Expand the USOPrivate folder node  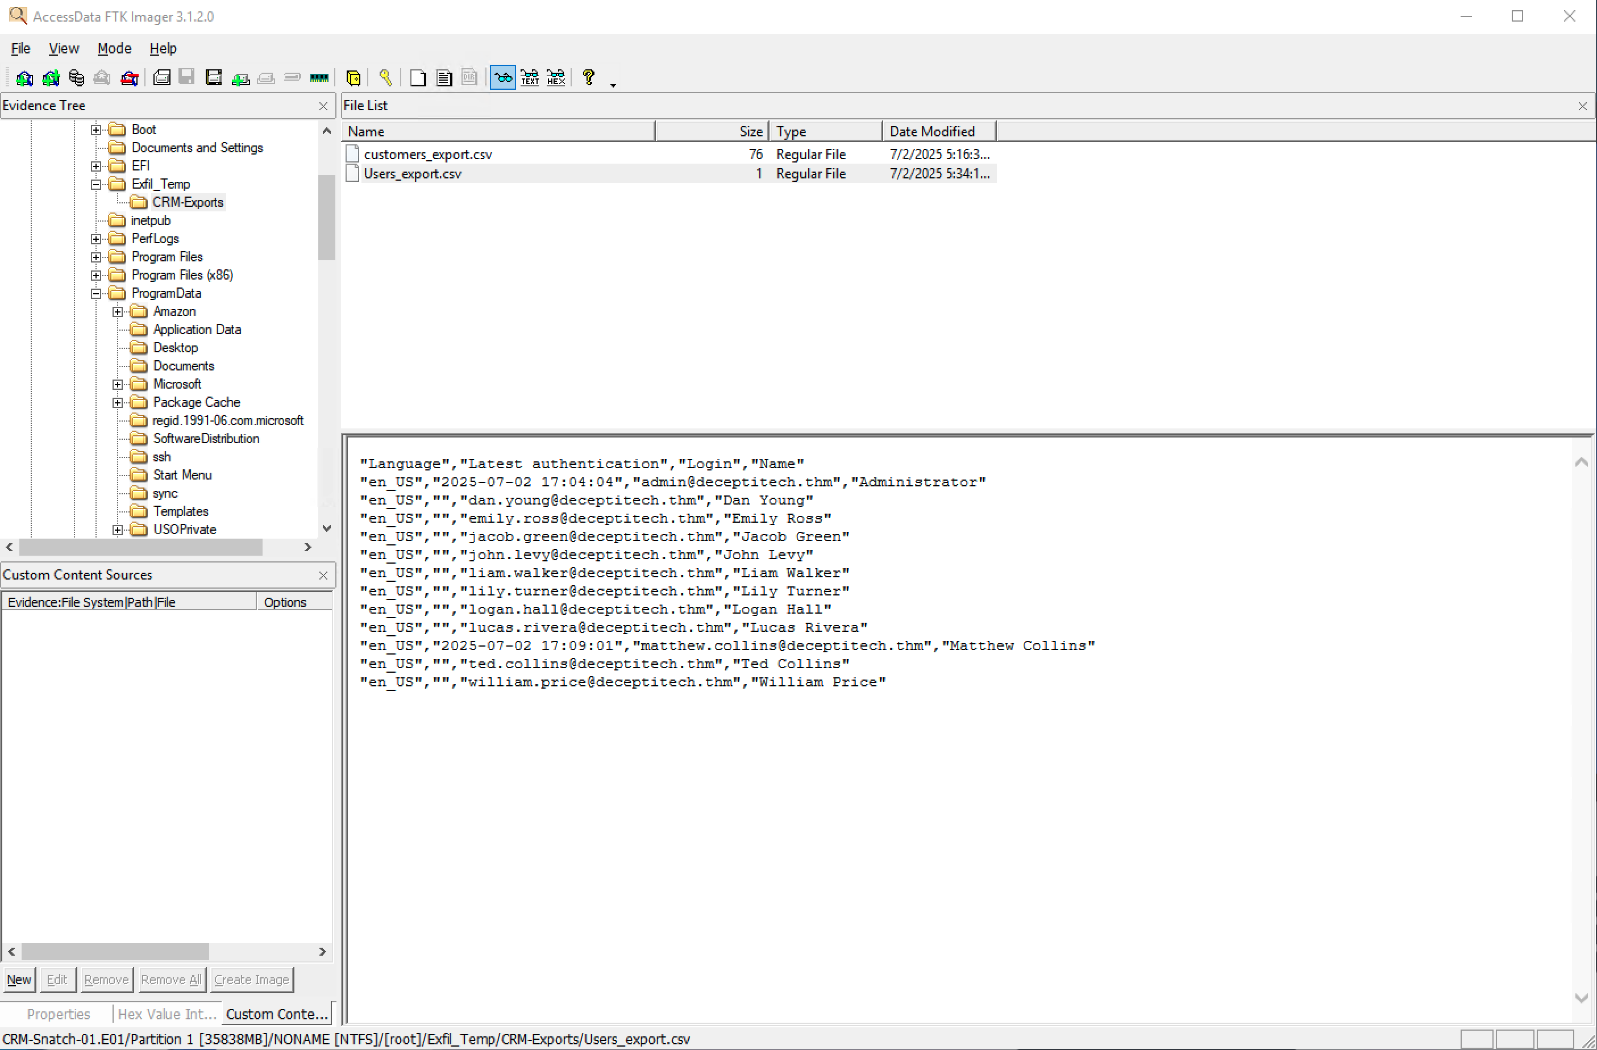[x=118, y=530]
